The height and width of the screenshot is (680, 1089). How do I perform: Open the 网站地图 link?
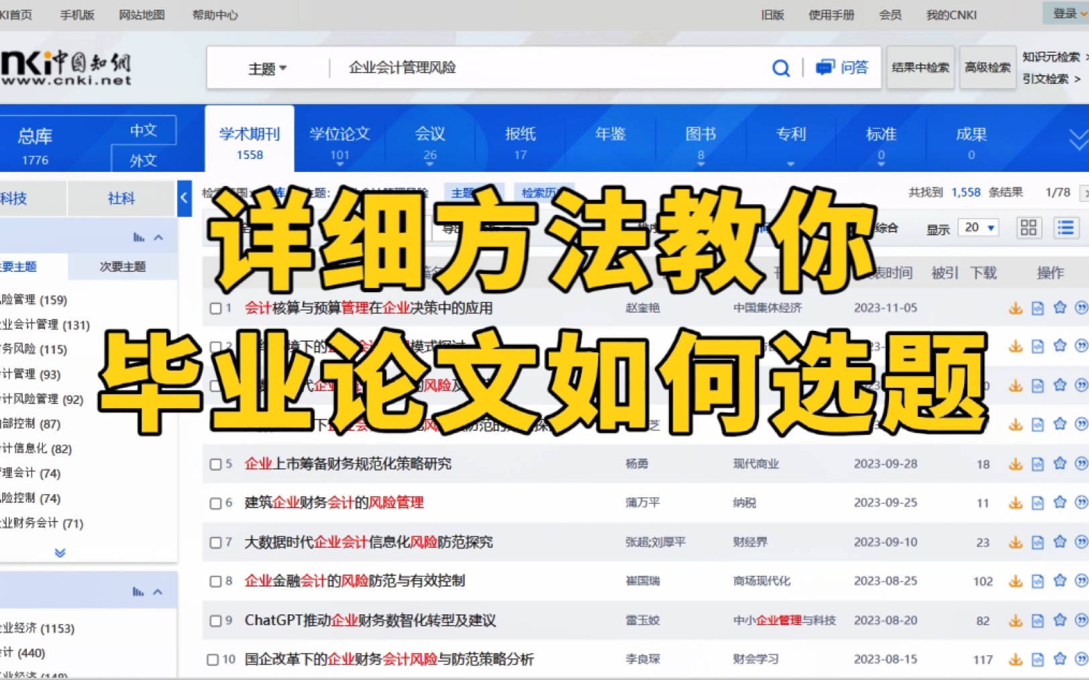coord(142,14)
